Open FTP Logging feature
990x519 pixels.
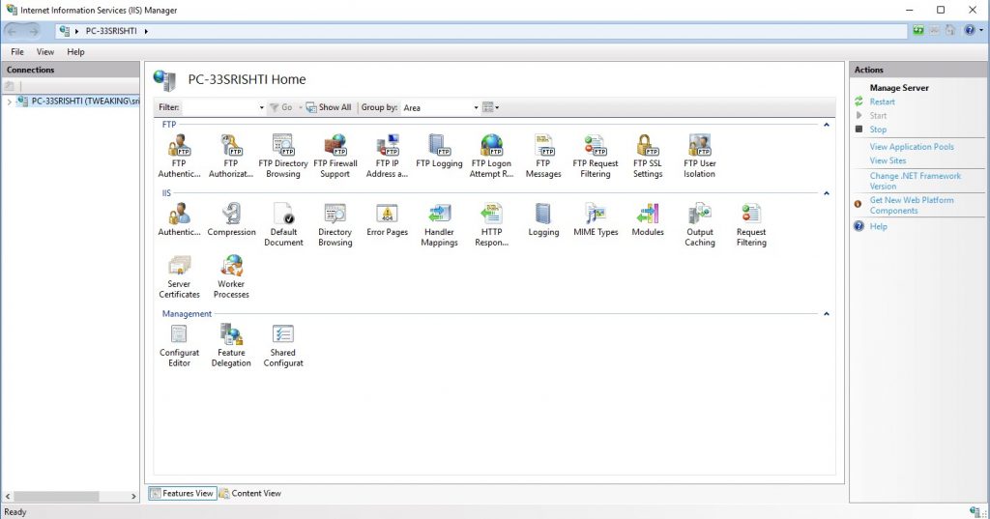point(439,152)
